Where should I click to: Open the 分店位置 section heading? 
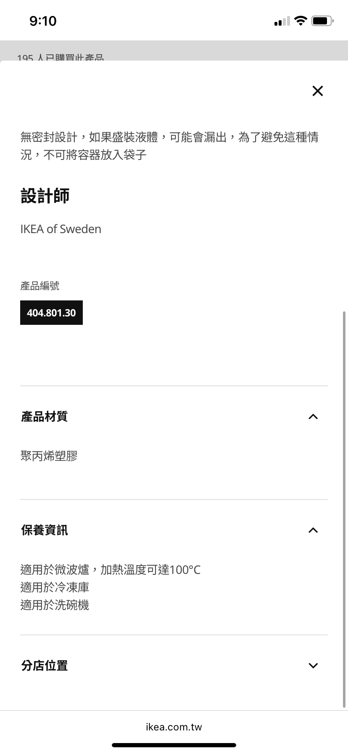pyautogui.click(x=44, y=666)
